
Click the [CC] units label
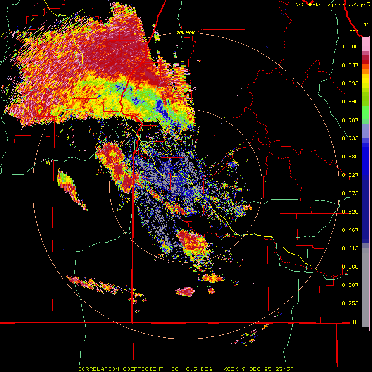click(353, 29)
